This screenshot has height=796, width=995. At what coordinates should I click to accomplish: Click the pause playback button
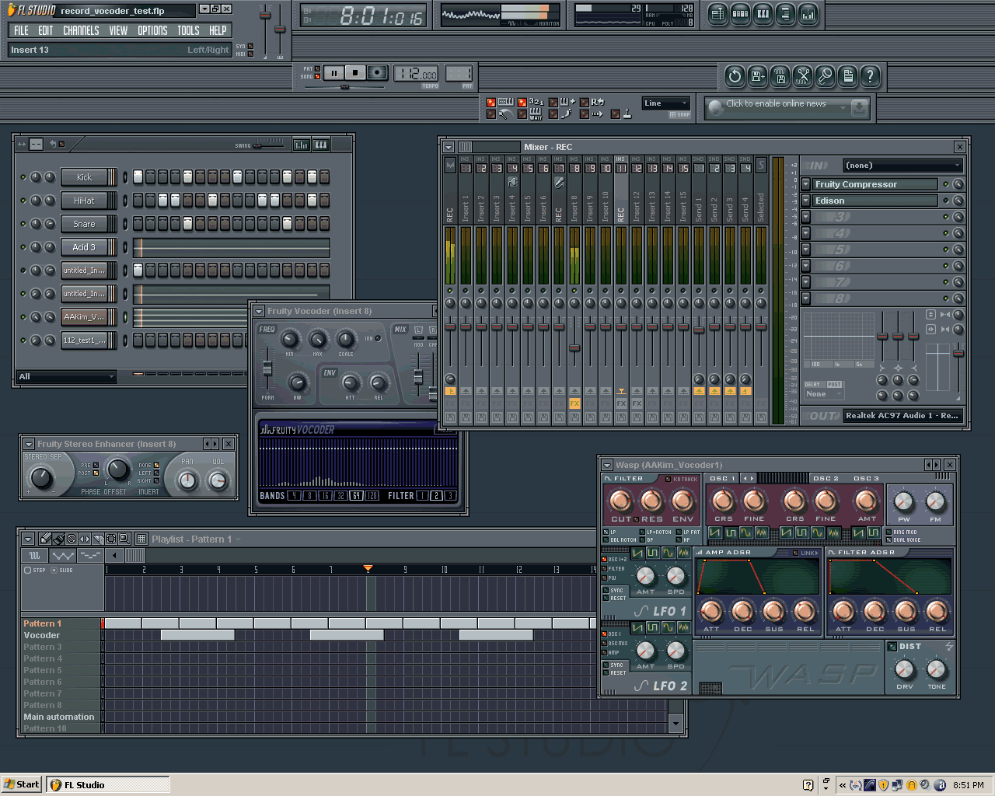pyautogui.click(x=333, y=73)
